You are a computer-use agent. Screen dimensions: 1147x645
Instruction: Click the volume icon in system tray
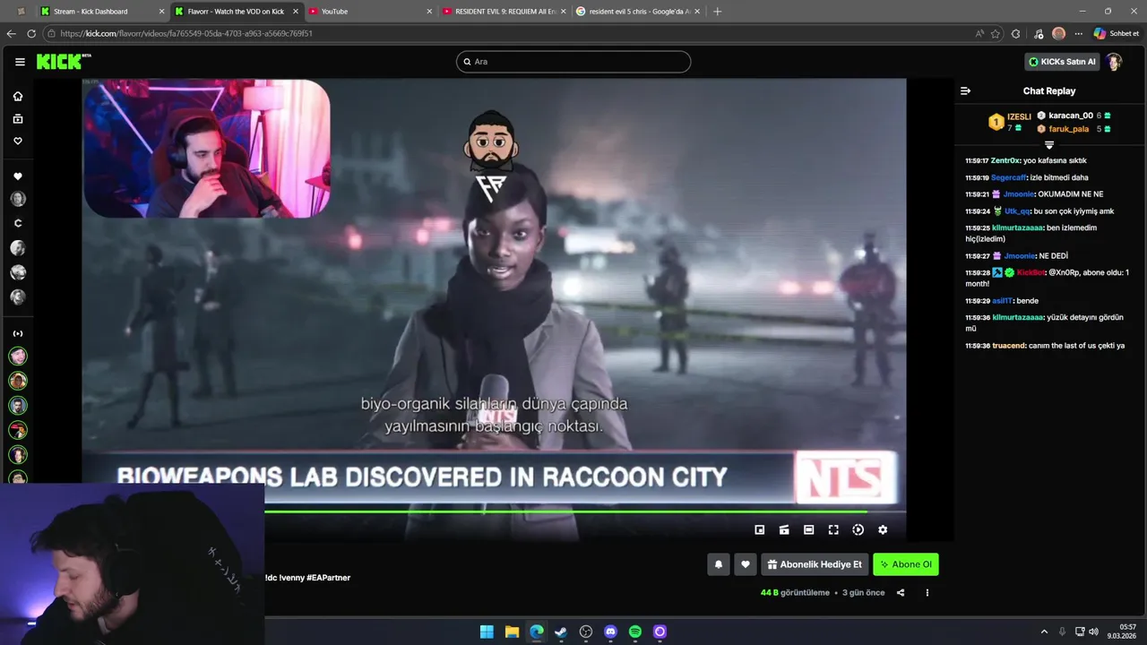[x=1093, y=632]
